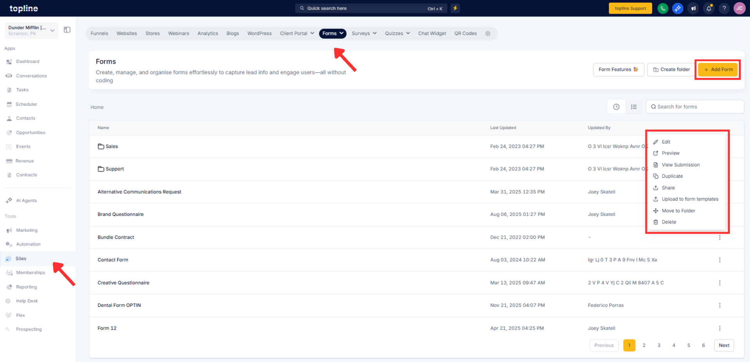Viewport: 750px width, 362px height.
Task: Open Scheduler in sidebar
Action: pos(26,104)
